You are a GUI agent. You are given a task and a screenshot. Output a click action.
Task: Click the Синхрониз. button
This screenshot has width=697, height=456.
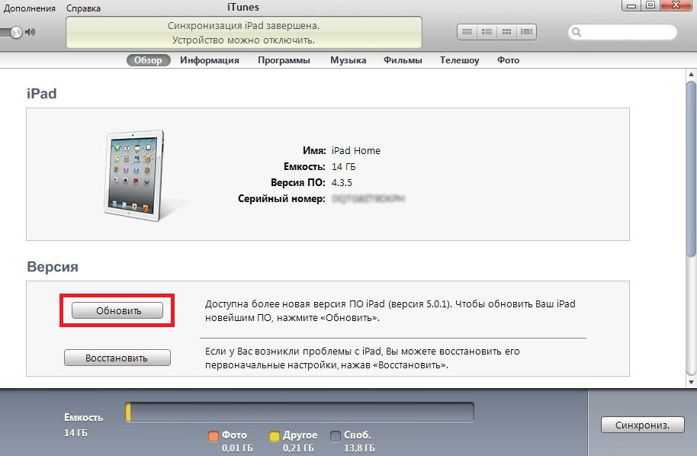[x=642, y=425]
